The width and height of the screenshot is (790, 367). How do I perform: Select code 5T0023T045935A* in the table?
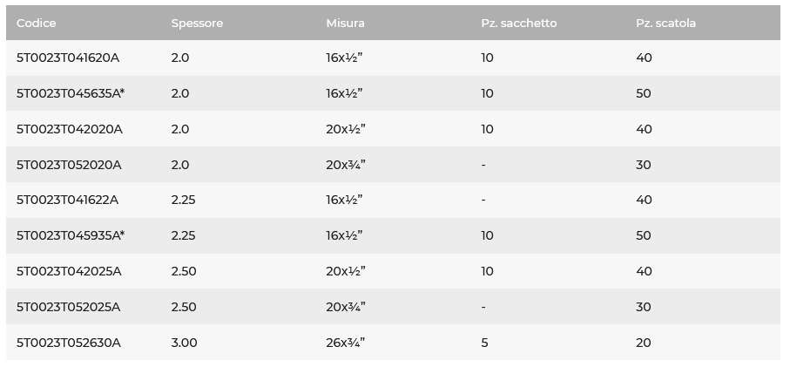coord(71,235)
